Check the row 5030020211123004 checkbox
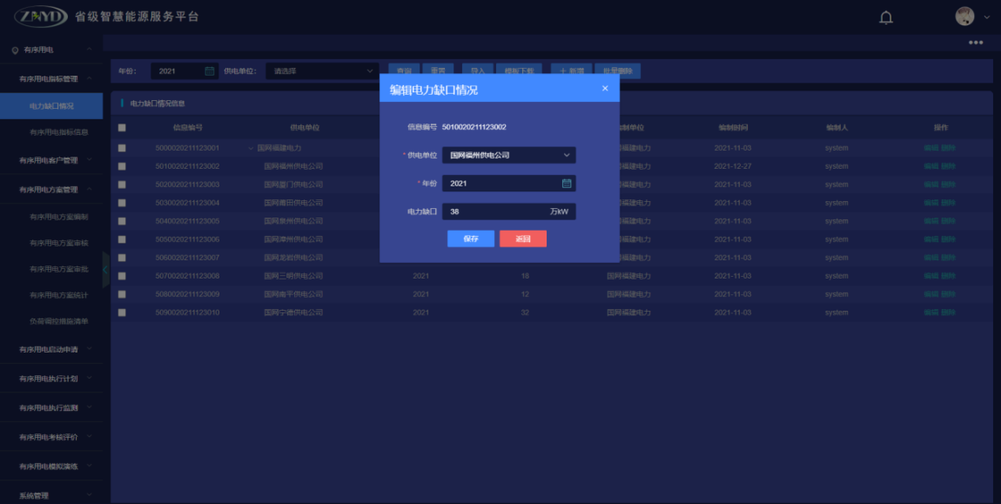Screen dimensions: 1001x504 [122, 203]
